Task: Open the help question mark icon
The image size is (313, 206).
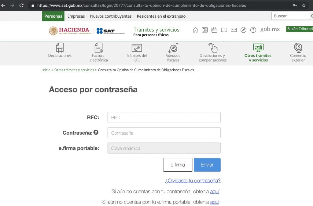Action: click(x=253, y=30)
